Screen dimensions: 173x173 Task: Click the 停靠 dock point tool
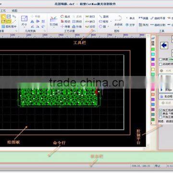pyautogui.click(x=65, y=26)
